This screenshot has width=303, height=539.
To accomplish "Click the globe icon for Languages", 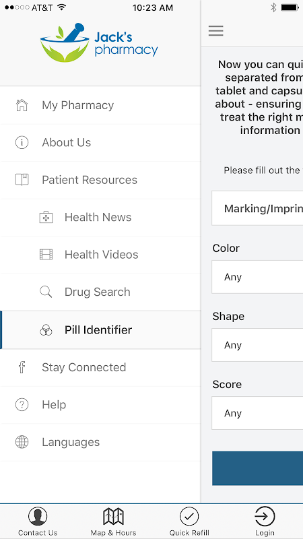I will point(22,442).
